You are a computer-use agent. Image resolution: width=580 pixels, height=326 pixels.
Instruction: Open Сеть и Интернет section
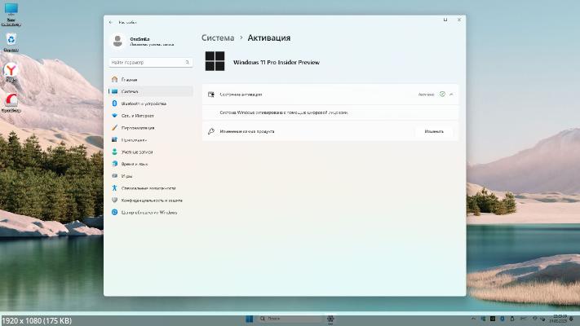[151, 116]
